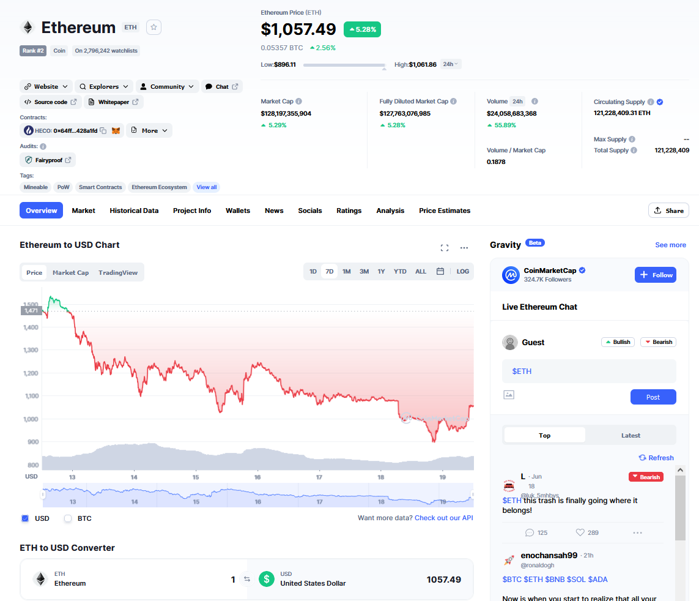Image resolution: width=699 pixels, height=601 pixels.
Task: Follow CoinMarketCap in Gravity
Action: [x=656, y=275]
